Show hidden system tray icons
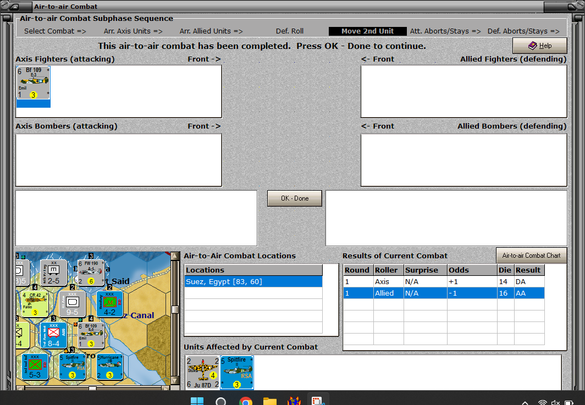The image size is (585, 405). (525, 403)
